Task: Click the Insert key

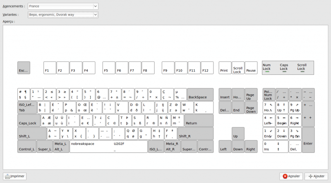Action: [x=225, y=94]
